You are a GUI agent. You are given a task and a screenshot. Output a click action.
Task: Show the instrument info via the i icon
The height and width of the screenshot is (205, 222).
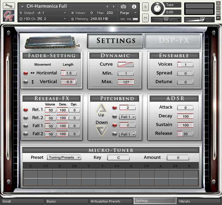[x=134, y=7]
